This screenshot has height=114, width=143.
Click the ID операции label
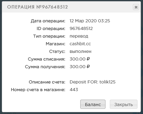pyautogui.click(x=51, y=29)
